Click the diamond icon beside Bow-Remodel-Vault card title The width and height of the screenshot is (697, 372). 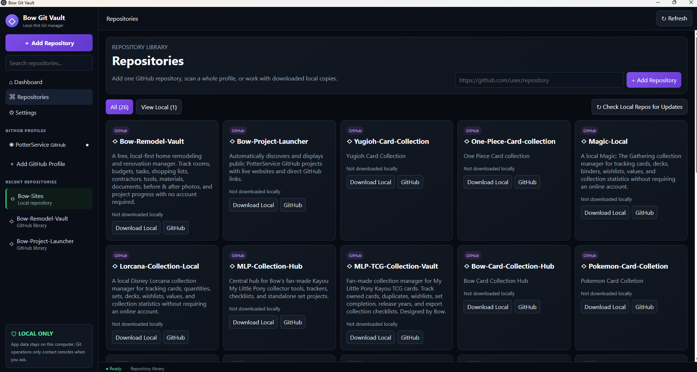click(115, 141)
